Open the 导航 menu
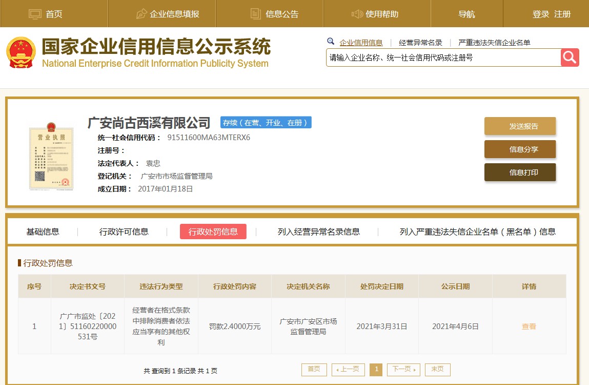 tap(466, 14)
